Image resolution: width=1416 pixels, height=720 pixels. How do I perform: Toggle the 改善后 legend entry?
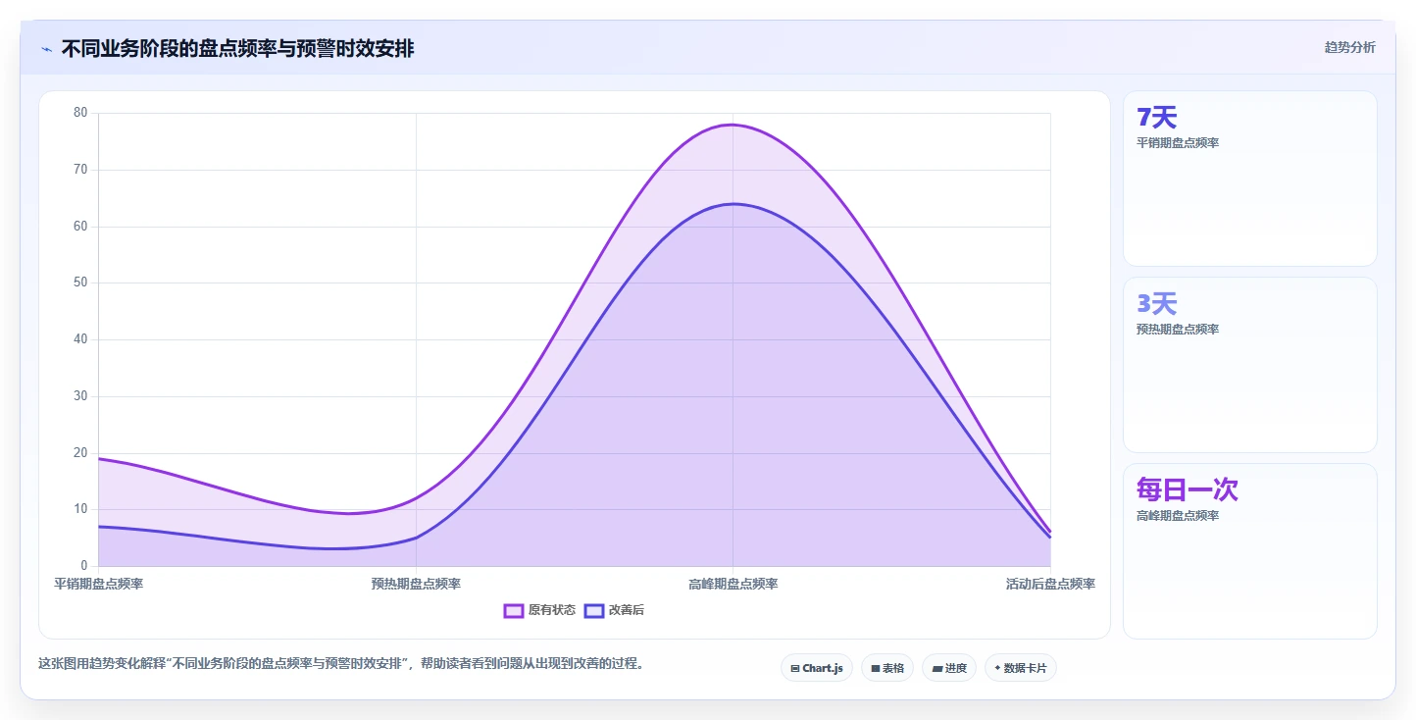tap(614, 610)
